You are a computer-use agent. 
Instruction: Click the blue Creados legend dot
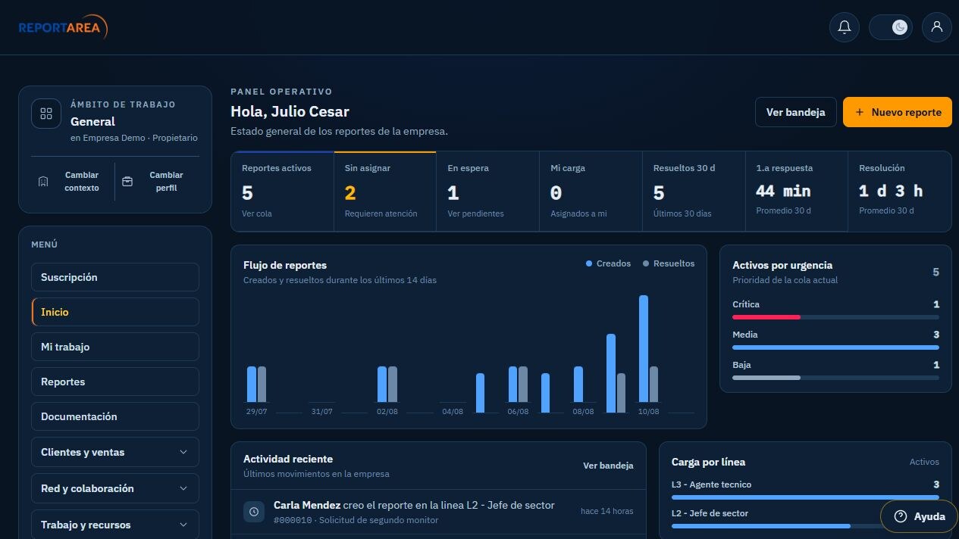[589, 263]
